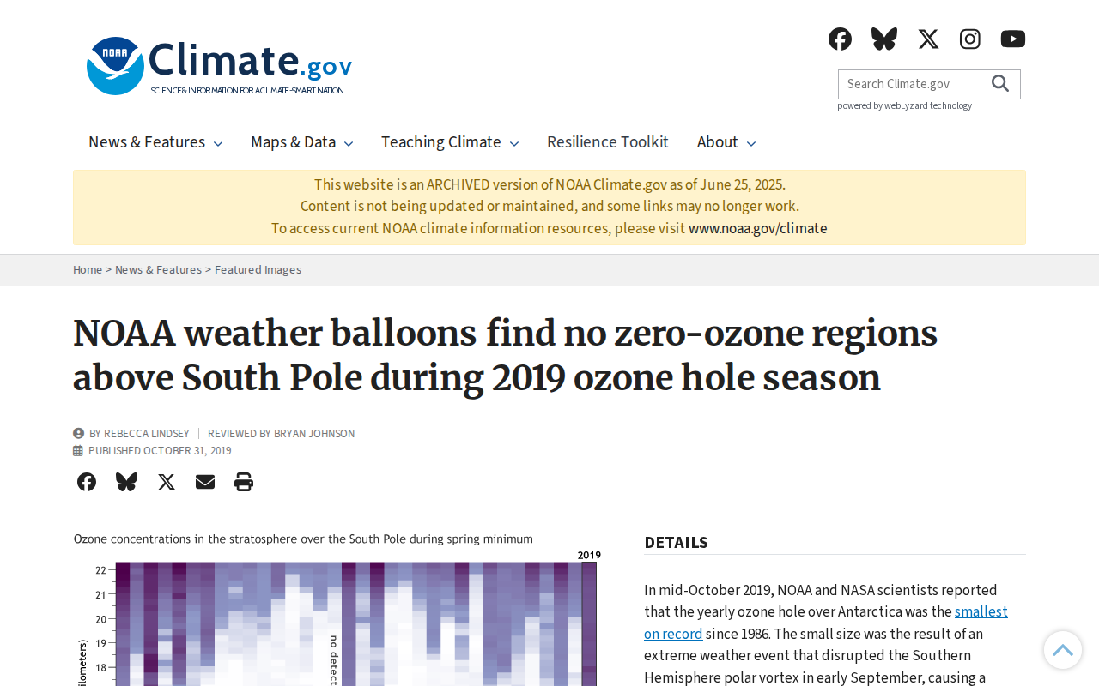Go to Featured Images breadcrumb
The image size is (1099, 686).
tap(258, 269)
